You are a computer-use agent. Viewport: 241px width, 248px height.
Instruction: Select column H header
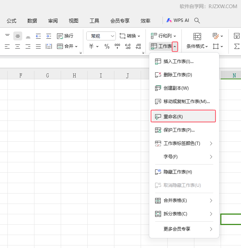(x=74, y=75)
